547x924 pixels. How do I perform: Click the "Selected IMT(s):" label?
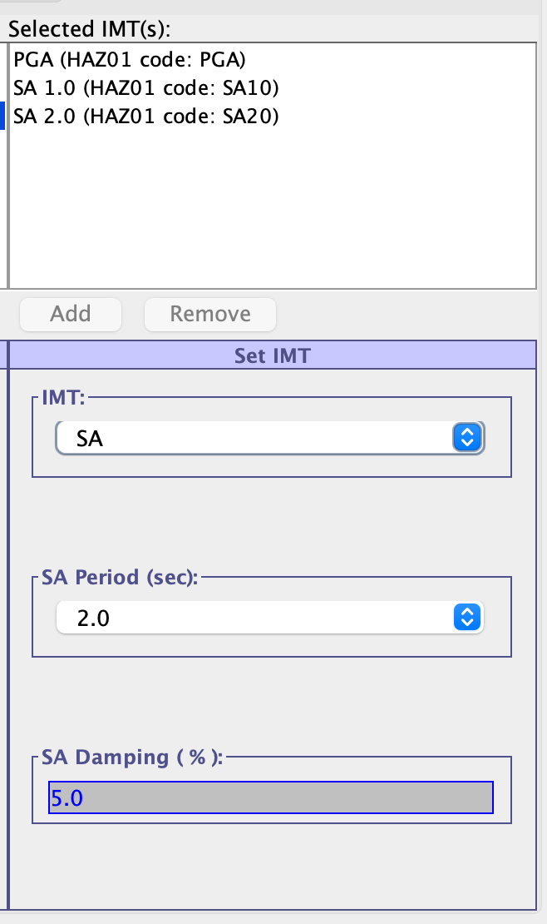pyautogui.click(x=89, y=29)
